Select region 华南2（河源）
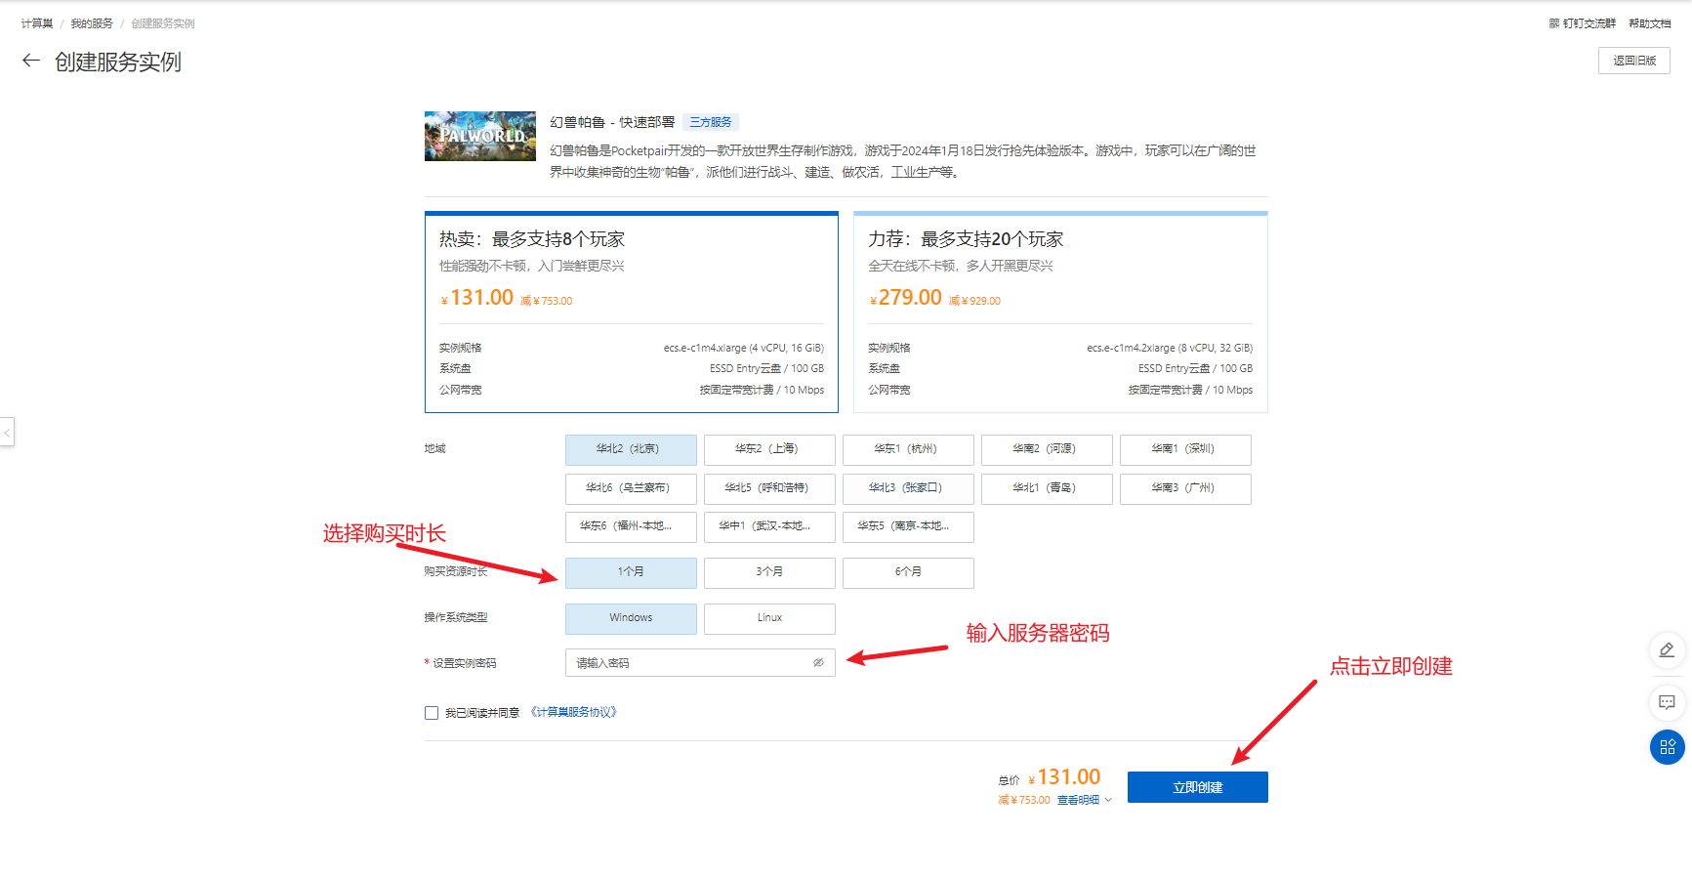This screenshot has height=877, width=1692. pos(1047,450)
